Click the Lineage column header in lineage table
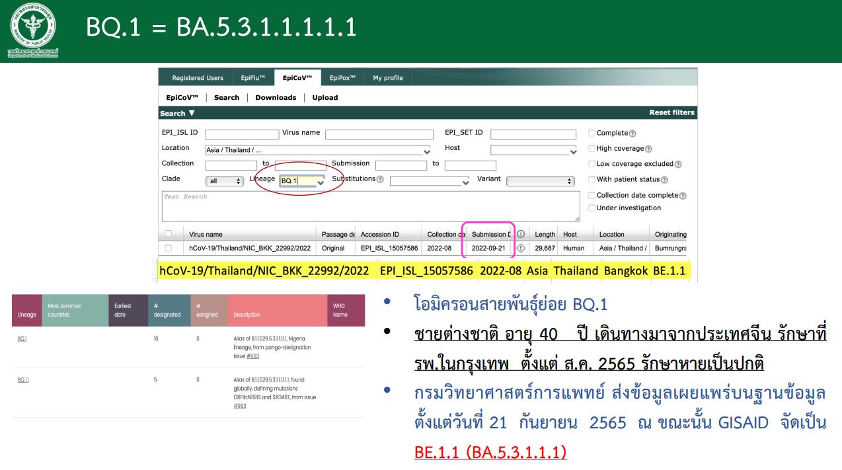This screenshot has height=470, width=842. 27,315
